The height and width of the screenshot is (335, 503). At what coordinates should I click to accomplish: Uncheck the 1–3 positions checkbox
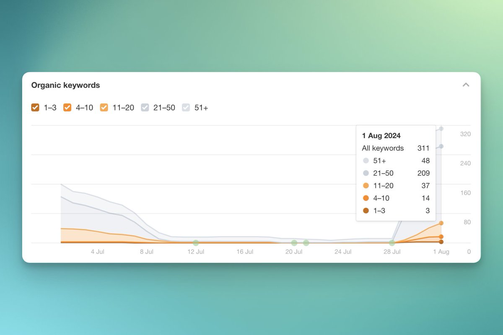[x=35, y=108]
